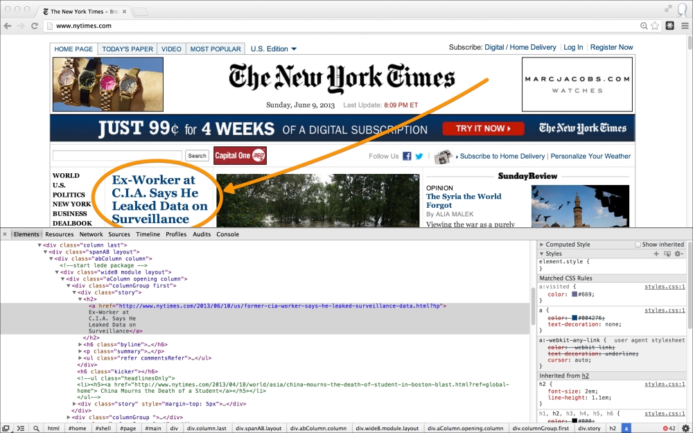Bookmark this page with the star icon
Viewport: 693px width, 433px height.
pos(655,26)
